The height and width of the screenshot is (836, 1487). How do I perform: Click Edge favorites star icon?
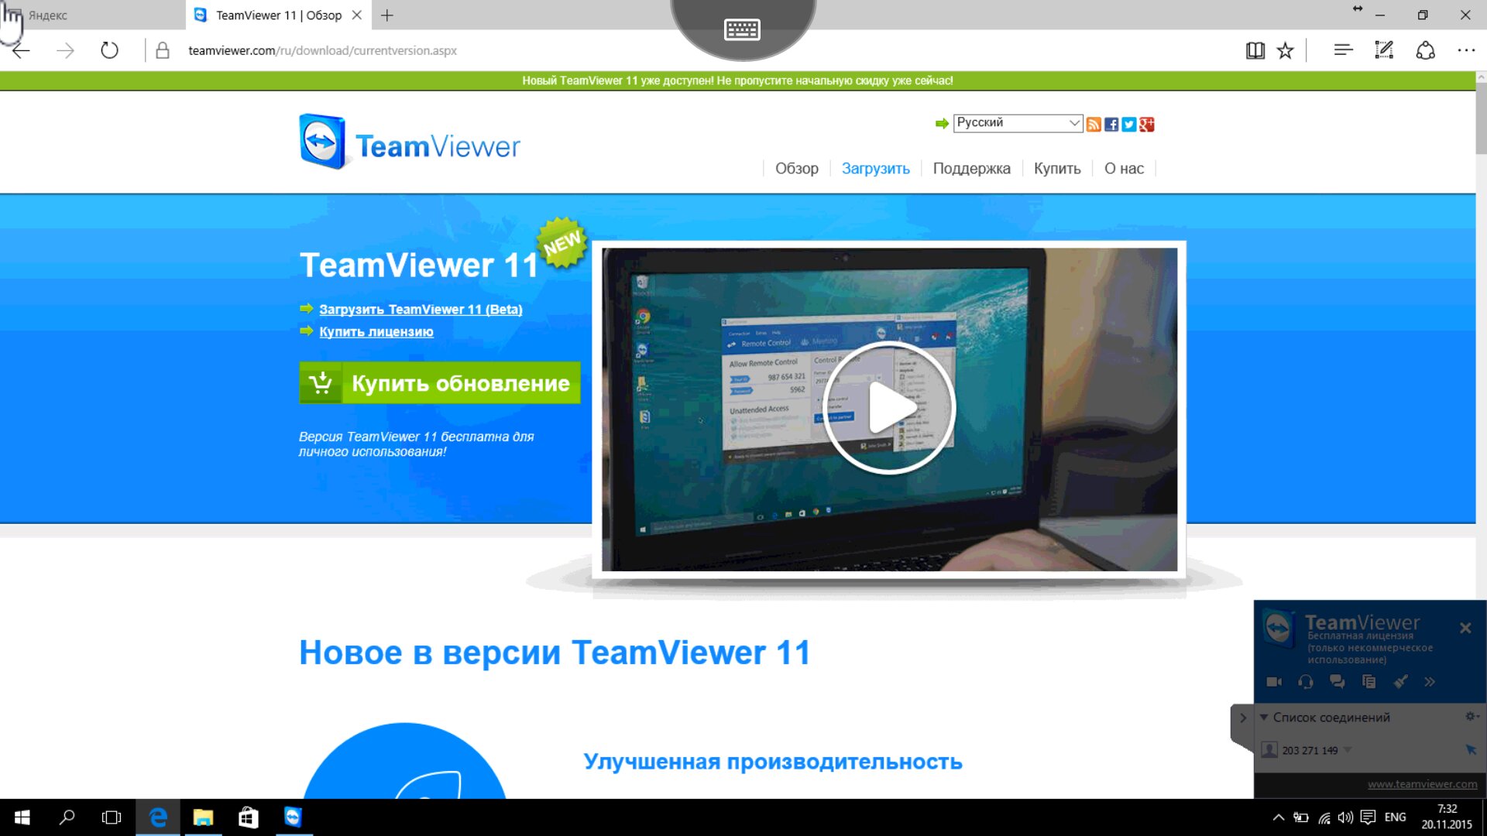[1286, 51]
